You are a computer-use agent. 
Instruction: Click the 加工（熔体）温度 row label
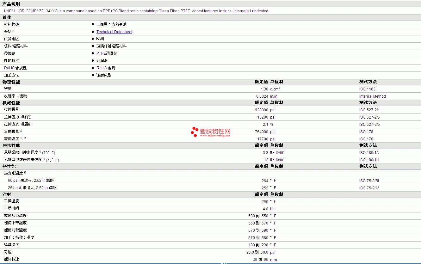coord(19,237)
